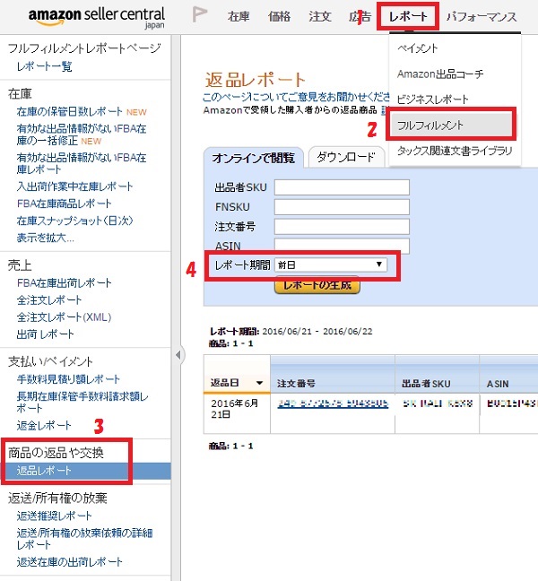Switch to オンラインで閲覧 tab
Image resolution: width=538 pixels, height=581 pixels.
tap(254, 158)
